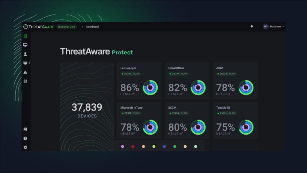Select the peach orange legend dot
This screenshot has width=307, height=173.
click(143, 147)
